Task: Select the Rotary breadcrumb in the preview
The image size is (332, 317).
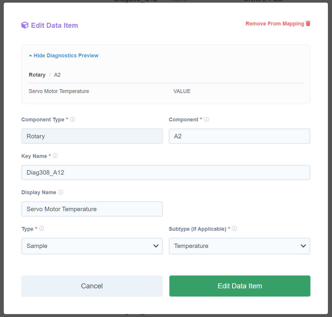Action: pyautogui.click(x=37, y=75)
